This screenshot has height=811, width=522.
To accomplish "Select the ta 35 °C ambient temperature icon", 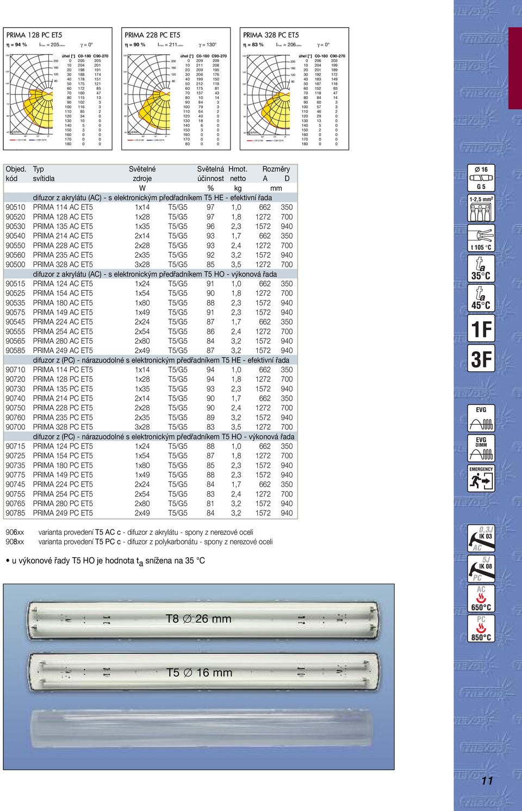I will (x=481, y=268).
